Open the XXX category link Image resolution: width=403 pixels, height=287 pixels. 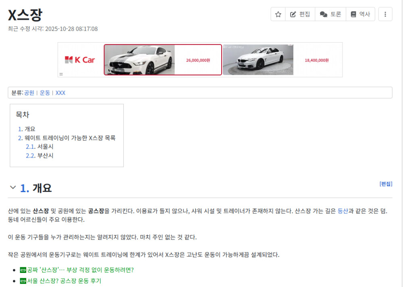pyautogui.click(x=60, y=93)
